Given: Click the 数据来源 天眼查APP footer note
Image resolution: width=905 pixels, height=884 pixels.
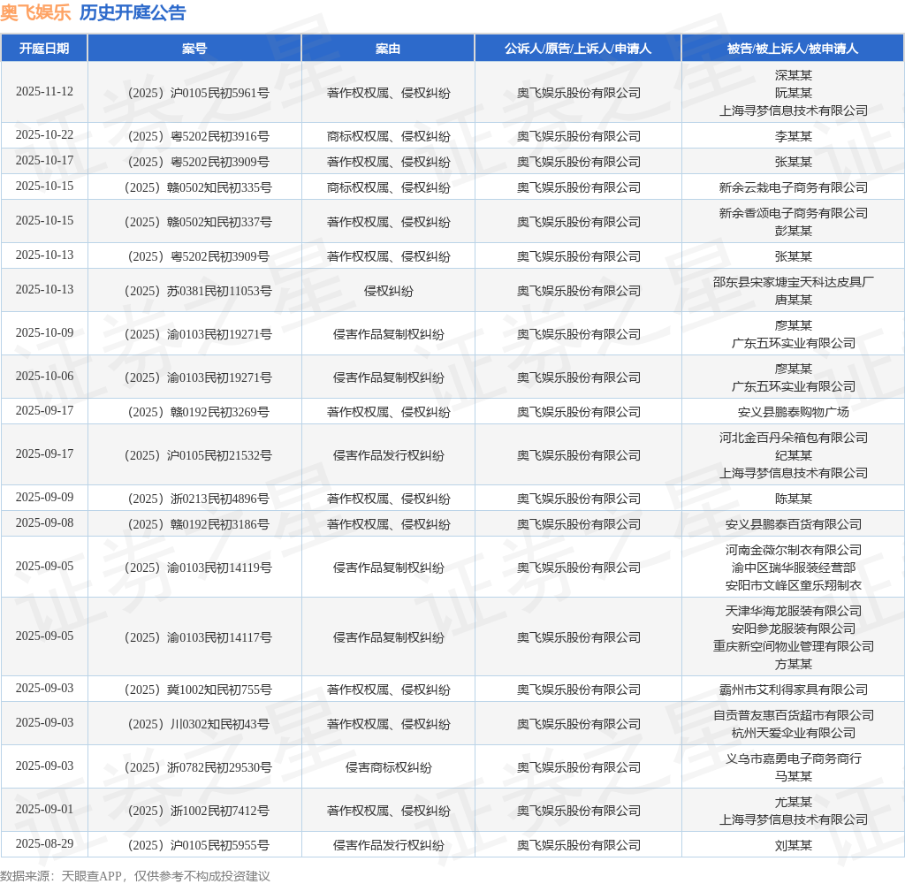Looking at the screenshot, I should tap(135, 876).
